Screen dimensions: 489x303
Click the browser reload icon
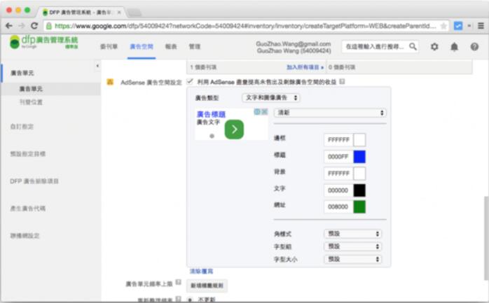pos(34,25)
